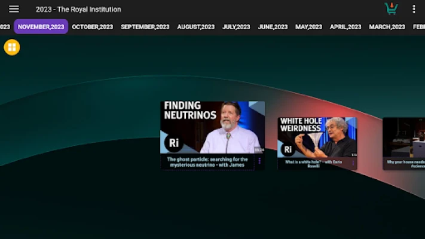Open the MARCH,2023 tab
Screen dimensions: 425x239
click(387, 27)
